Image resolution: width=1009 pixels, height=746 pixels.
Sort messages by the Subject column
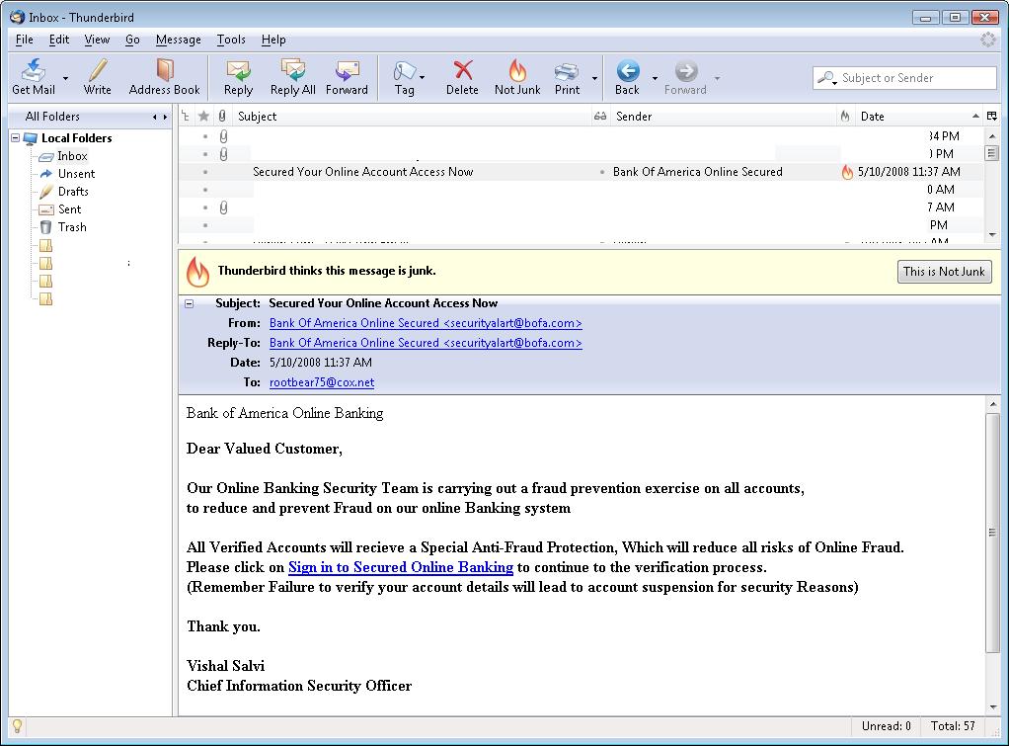point(412,116)
